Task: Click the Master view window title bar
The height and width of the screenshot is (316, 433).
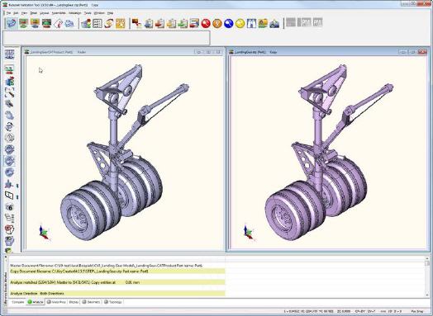Action: [124, 52]
